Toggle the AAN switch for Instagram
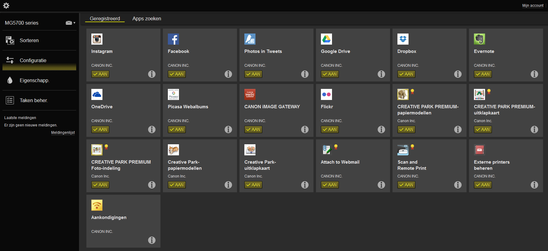548x251 pixels. (100, 74)
